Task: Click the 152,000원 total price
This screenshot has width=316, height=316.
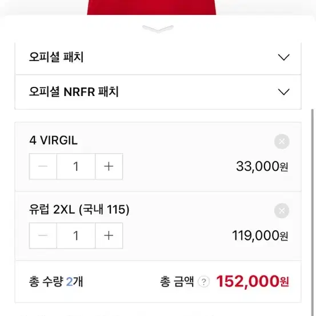Action: click(253, 281)
